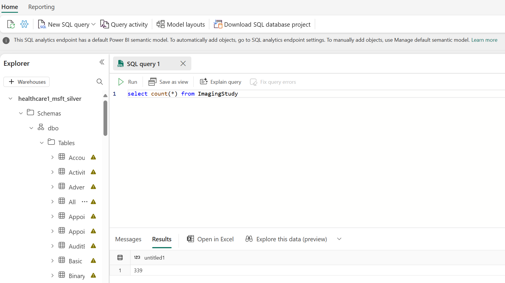The width and height of the screenshot is (505, 283).
Task: Click the Explorer search magnifier icon
Action: coord(99,82)
